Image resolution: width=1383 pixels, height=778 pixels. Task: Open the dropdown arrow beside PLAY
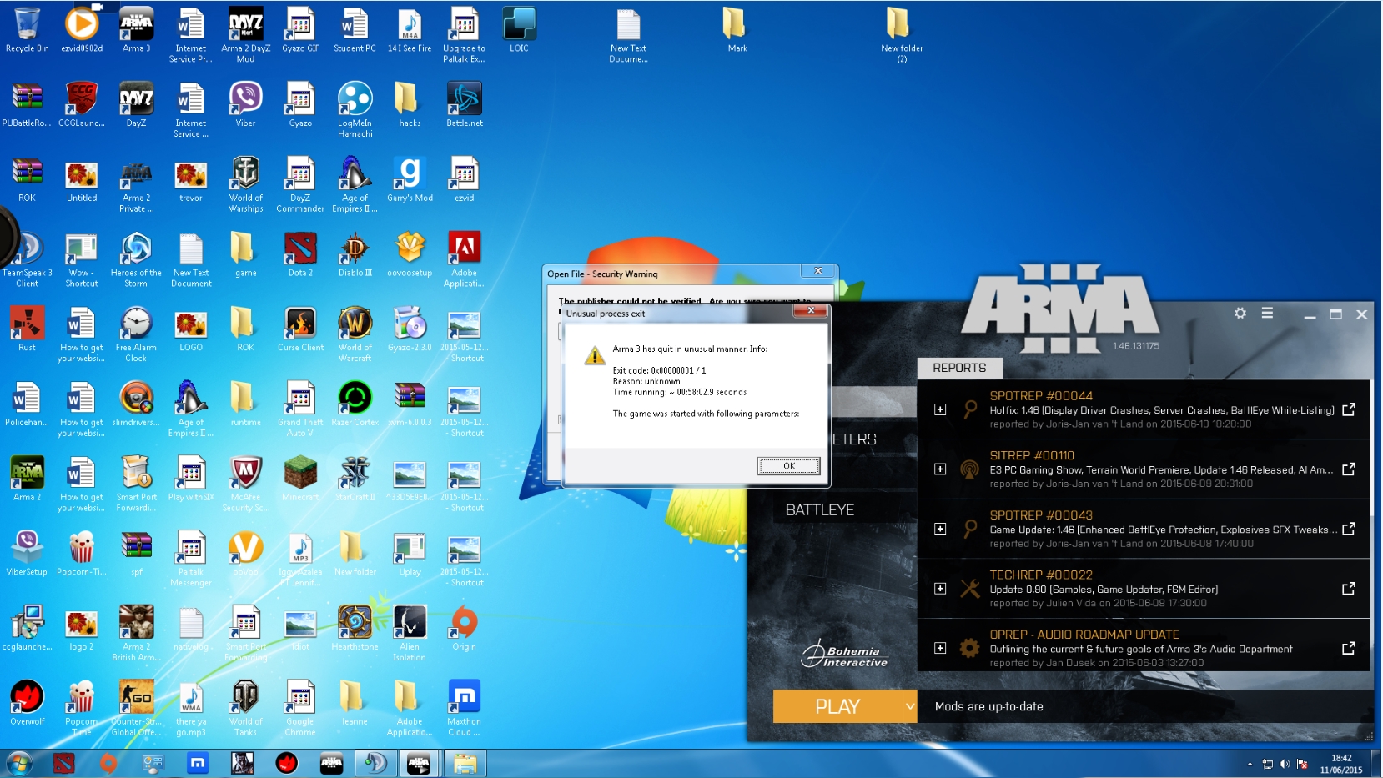[909, 706]
